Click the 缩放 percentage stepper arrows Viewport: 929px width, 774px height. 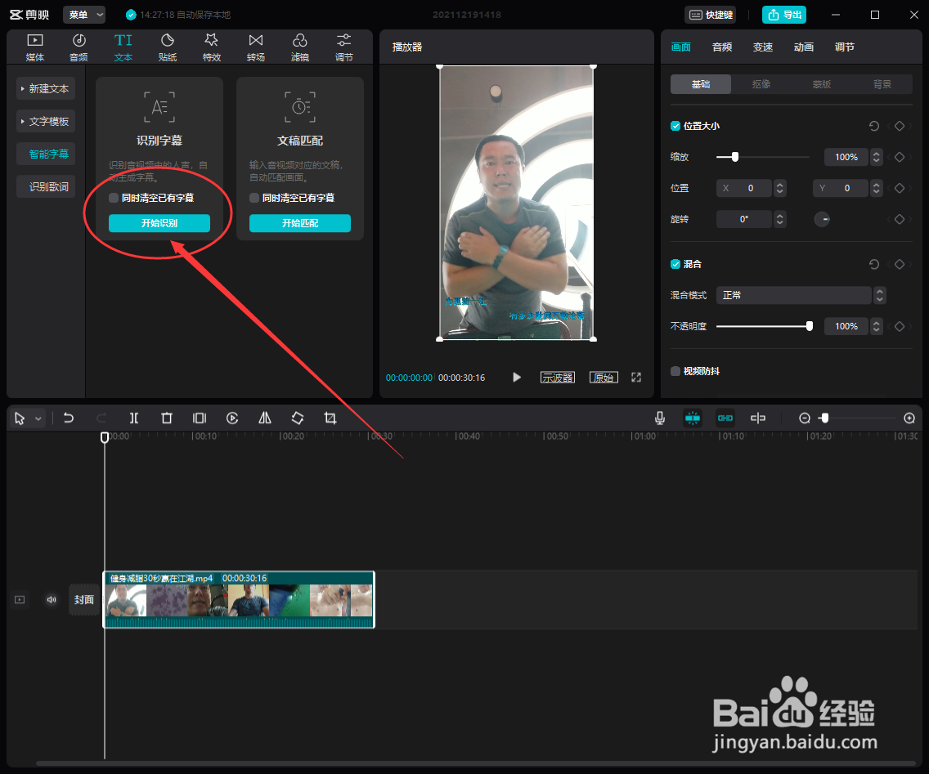[877, 157]
